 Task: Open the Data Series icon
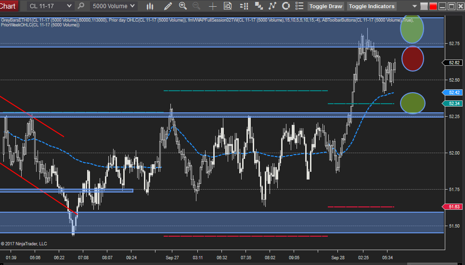coord(259,6)
